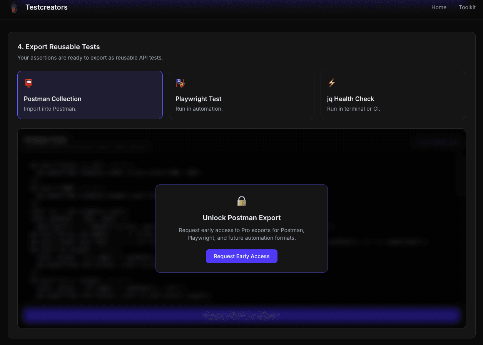Click the blurred purple button below code
This screenshot has height=345, width=483.
[241, 315]
